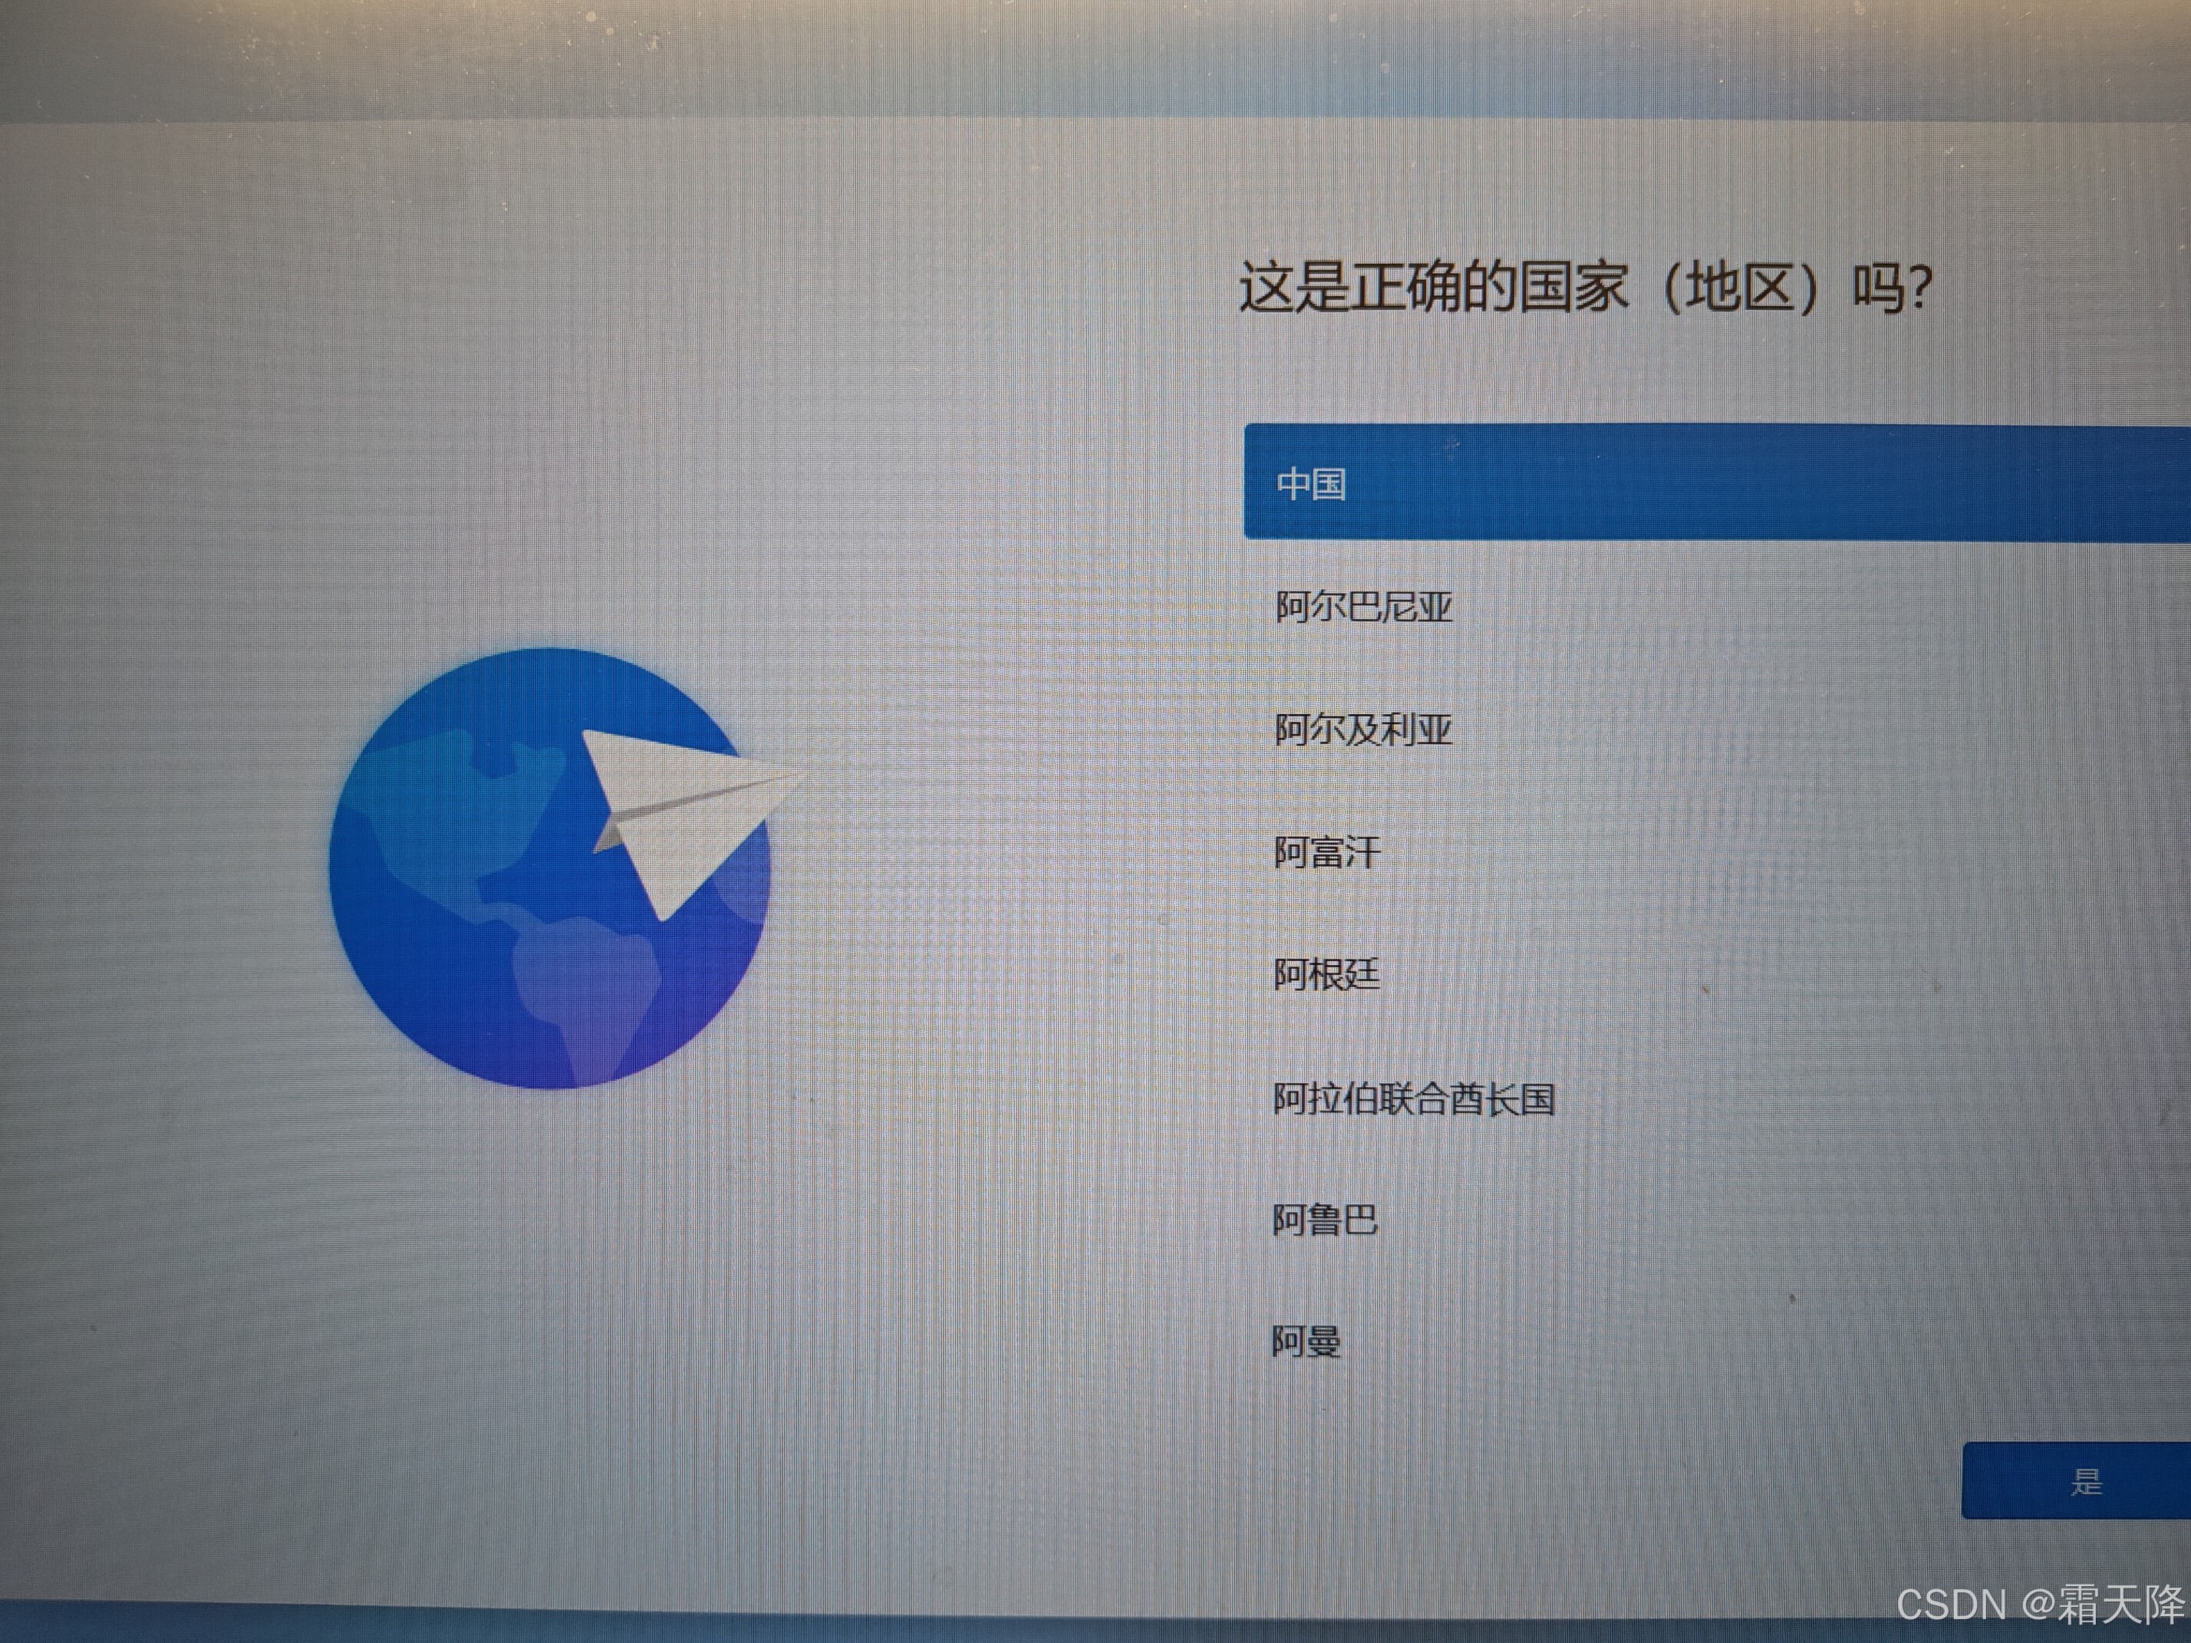
Task: Select 中国 in the country list
Action: click(x=1310, y=484)
